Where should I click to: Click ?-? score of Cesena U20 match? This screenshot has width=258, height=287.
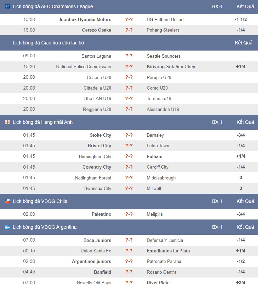point(129,77)
